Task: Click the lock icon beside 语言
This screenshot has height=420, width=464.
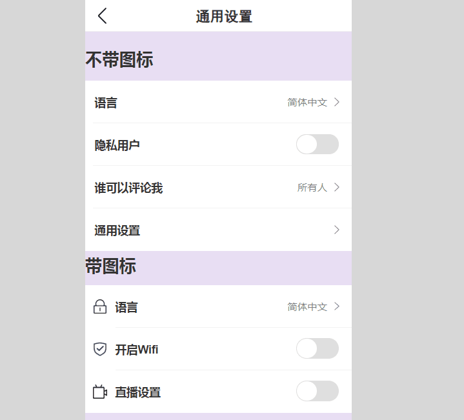Action: (x=100, y=306)
